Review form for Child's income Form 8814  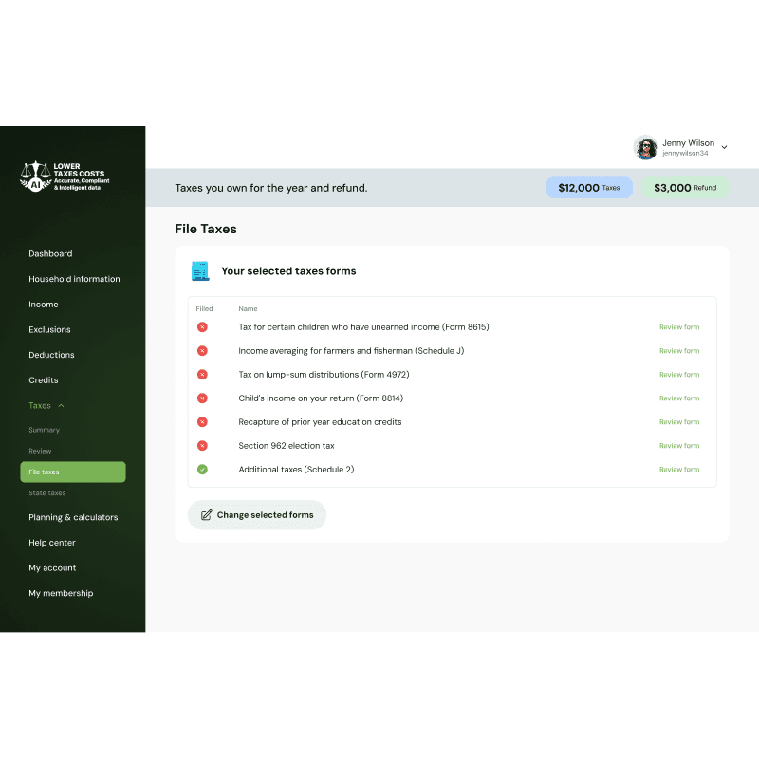[679, 398]
